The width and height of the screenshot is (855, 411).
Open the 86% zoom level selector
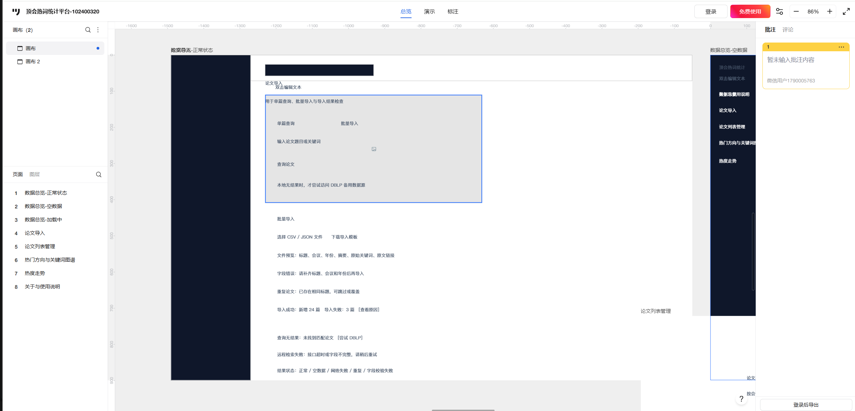tap(813, 11)
